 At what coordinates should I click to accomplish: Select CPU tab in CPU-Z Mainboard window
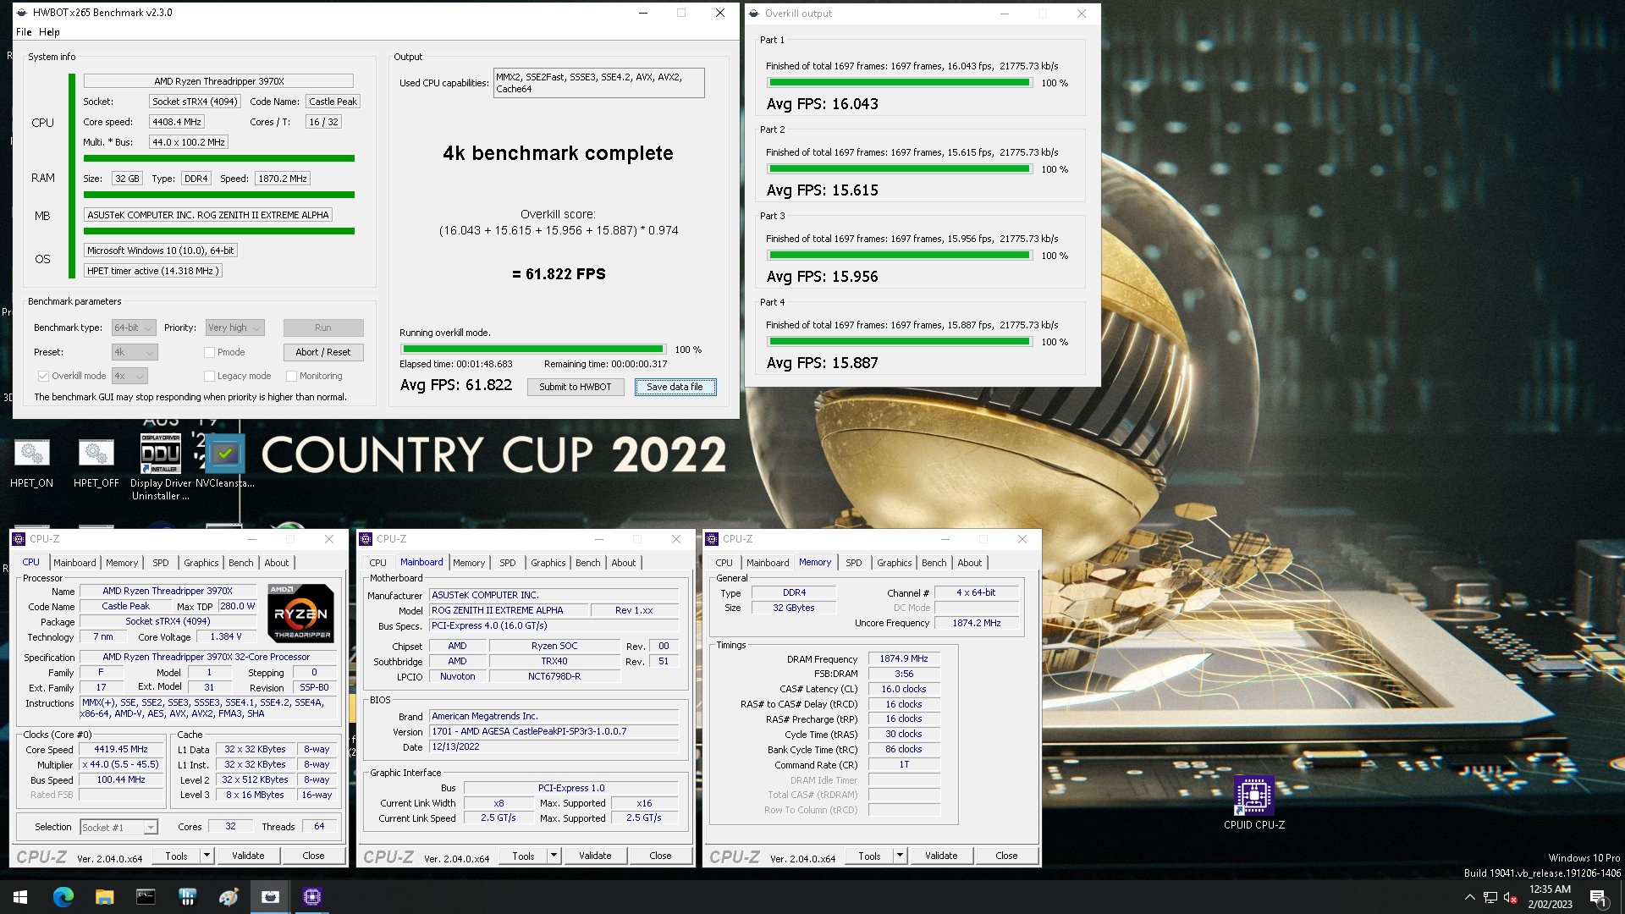[x=378, y=563]
